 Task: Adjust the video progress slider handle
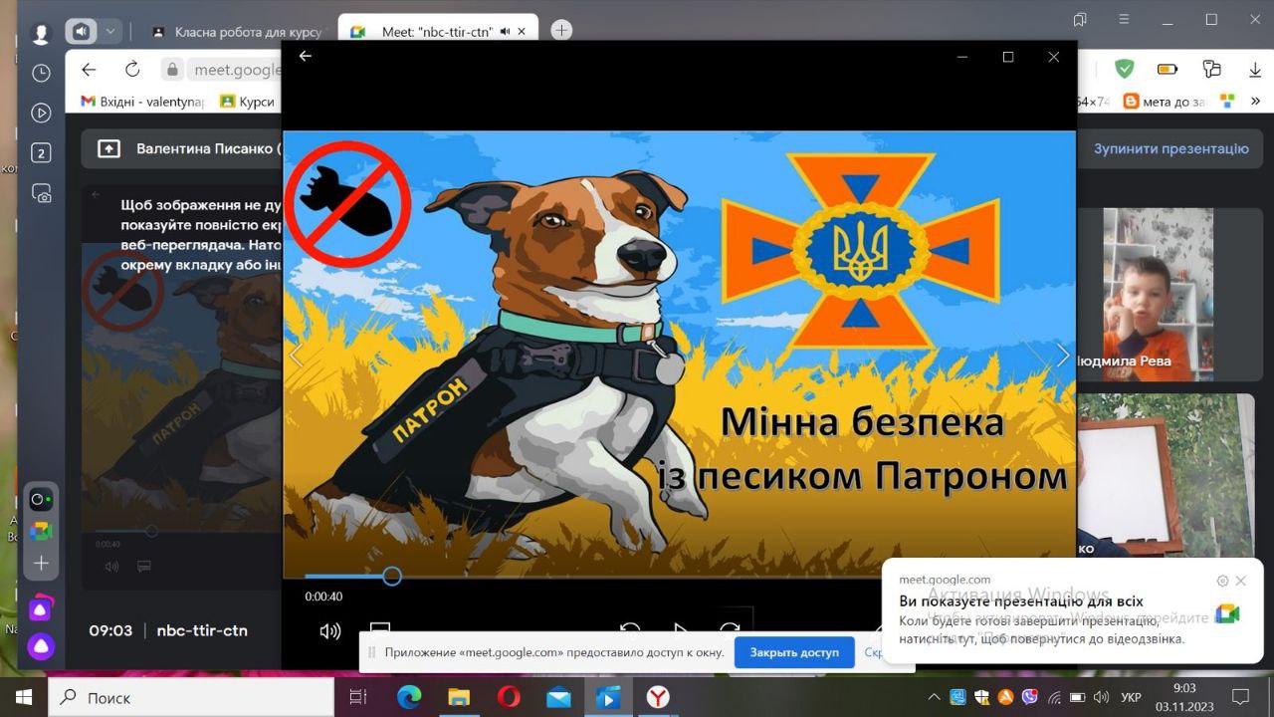[392, 576]
